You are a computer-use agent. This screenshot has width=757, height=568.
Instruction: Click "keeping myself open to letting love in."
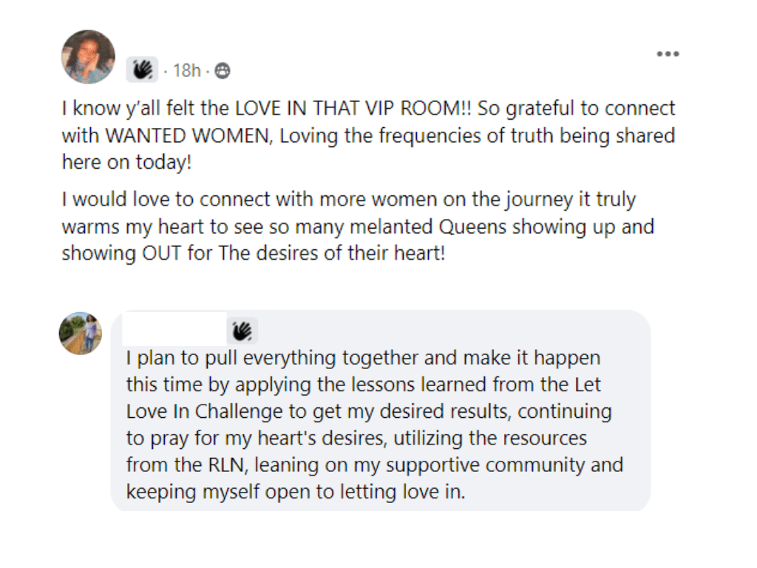pyautogui.click(x=296, y=491)
